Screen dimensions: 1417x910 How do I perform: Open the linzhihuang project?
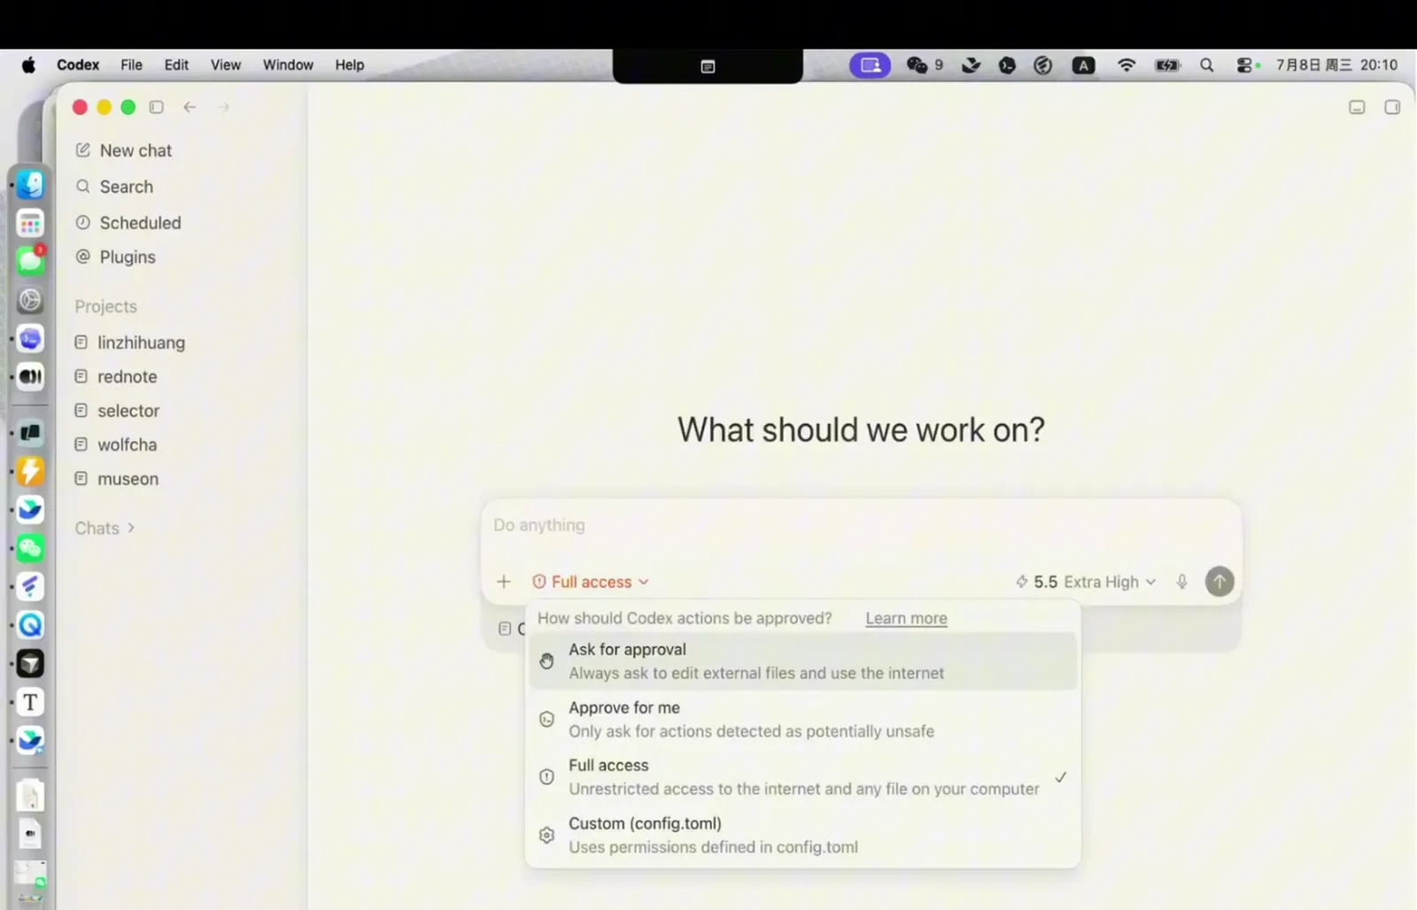130,343
